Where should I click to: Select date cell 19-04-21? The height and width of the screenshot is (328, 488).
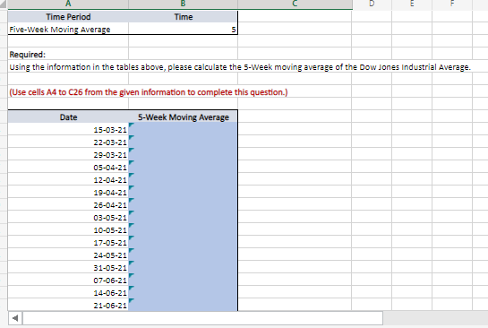68,192
